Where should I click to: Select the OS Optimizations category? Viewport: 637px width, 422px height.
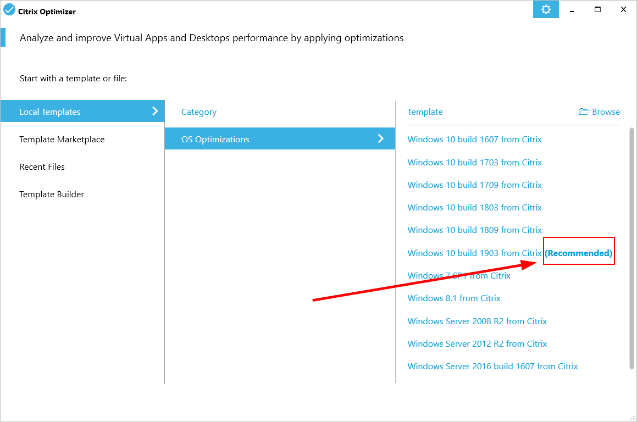[x=215, y=140]
